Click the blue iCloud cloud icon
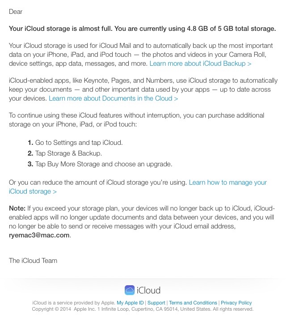This screenshot has width=287, height=321. tap(130, 290)
